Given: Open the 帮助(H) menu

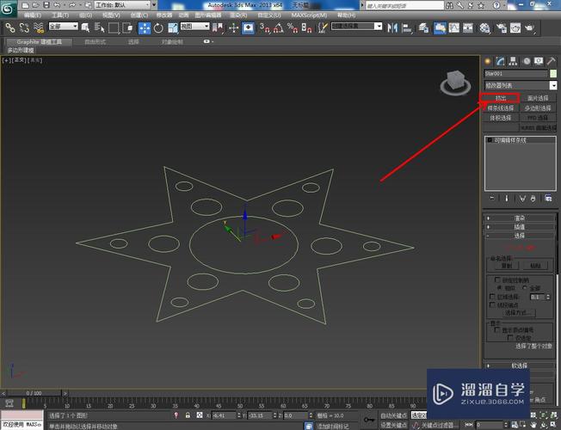Looking at the screenshot, I should (x=347, y=15).
